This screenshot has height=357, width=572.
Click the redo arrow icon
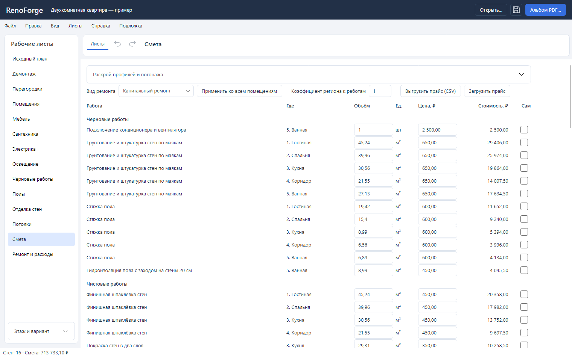pyautogui.click(x=132, y=44)
